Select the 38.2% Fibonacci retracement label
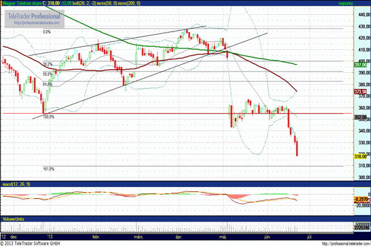The image size is (371, 247). pyautogui.click(x=48, y=64)
